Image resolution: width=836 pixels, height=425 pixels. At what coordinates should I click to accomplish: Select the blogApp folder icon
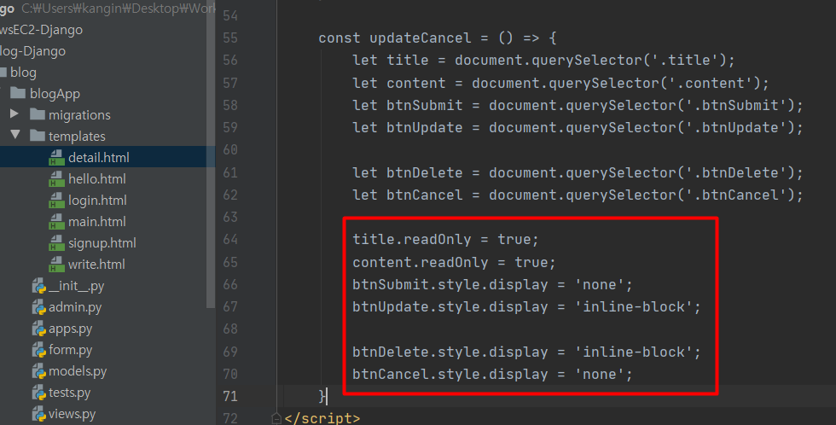coord(18,93)
